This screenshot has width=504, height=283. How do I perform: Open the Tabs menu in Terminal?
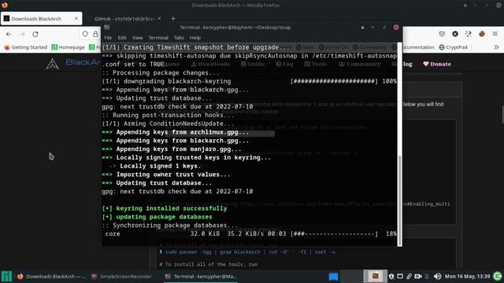coord(179,38)
